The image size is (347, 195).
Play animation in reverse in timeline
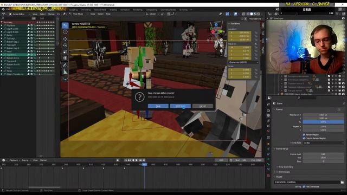[x=133, y=160]
